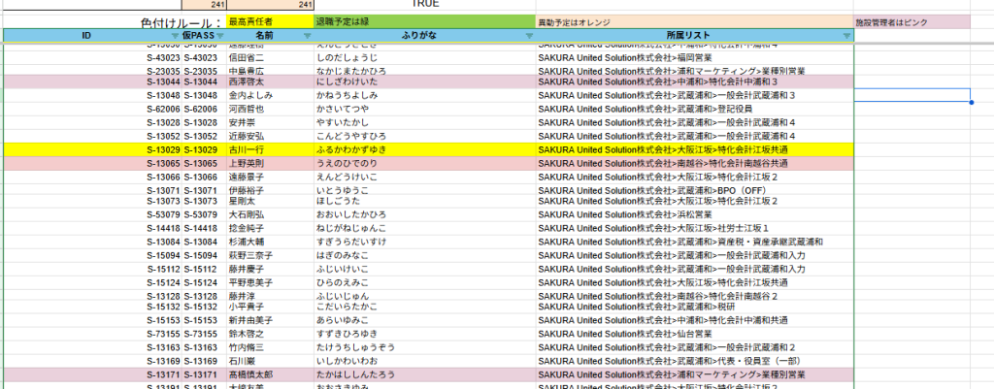Expand the ふりがな column filter menu

(x=528, y=37)
